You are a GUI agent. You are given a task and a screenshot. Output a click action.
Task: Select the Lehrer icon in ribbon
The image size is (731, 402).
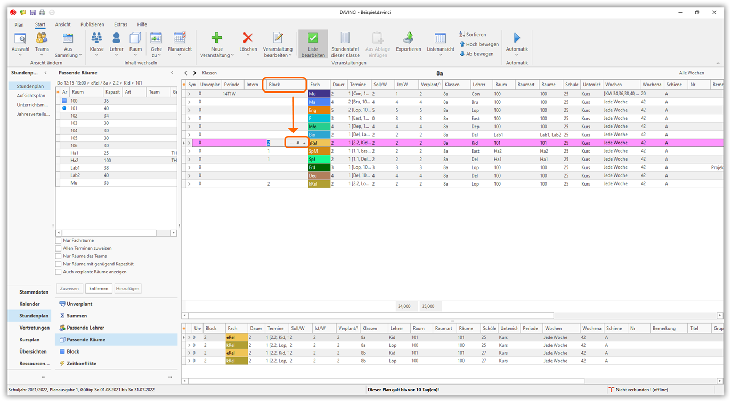tap(116, 38)
